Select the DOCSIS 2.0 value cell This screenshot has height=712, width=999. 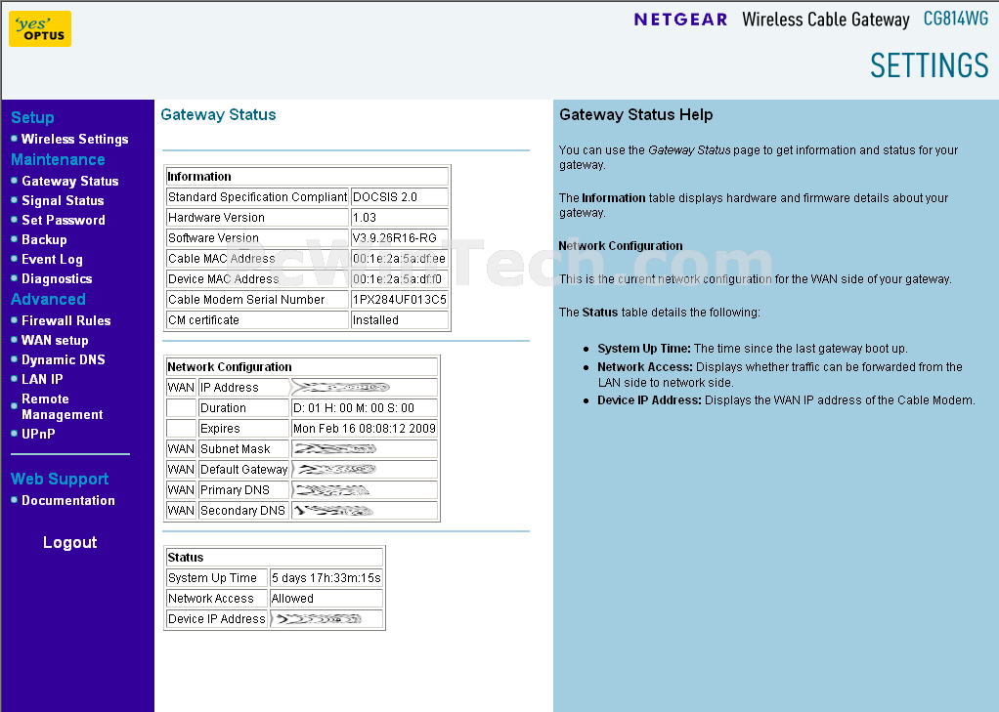tap(400, 196)
